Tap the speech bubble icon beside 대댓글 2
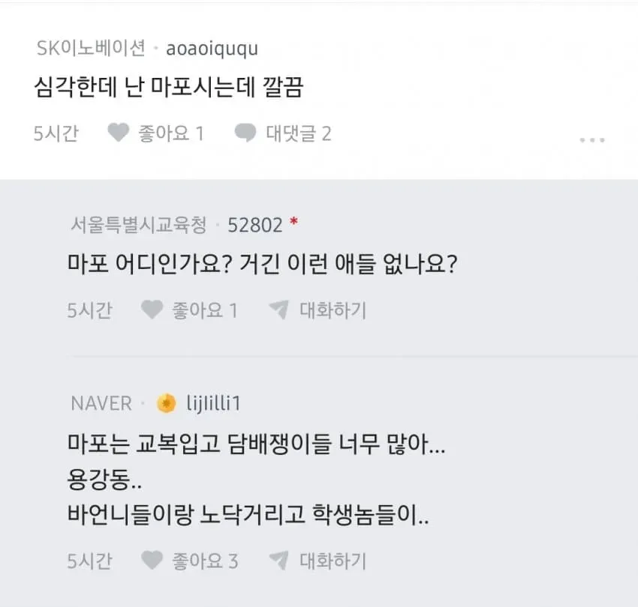The image size is (638, 607). [245, 133]
